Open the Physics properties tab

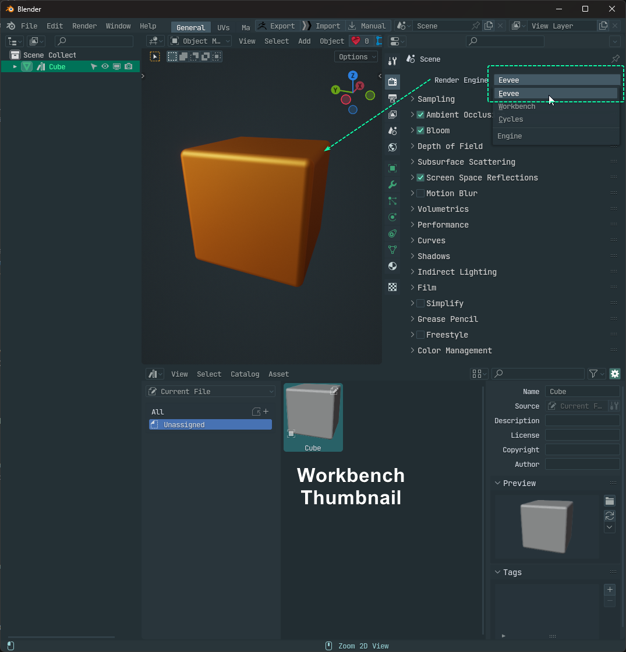coord(392,217)
